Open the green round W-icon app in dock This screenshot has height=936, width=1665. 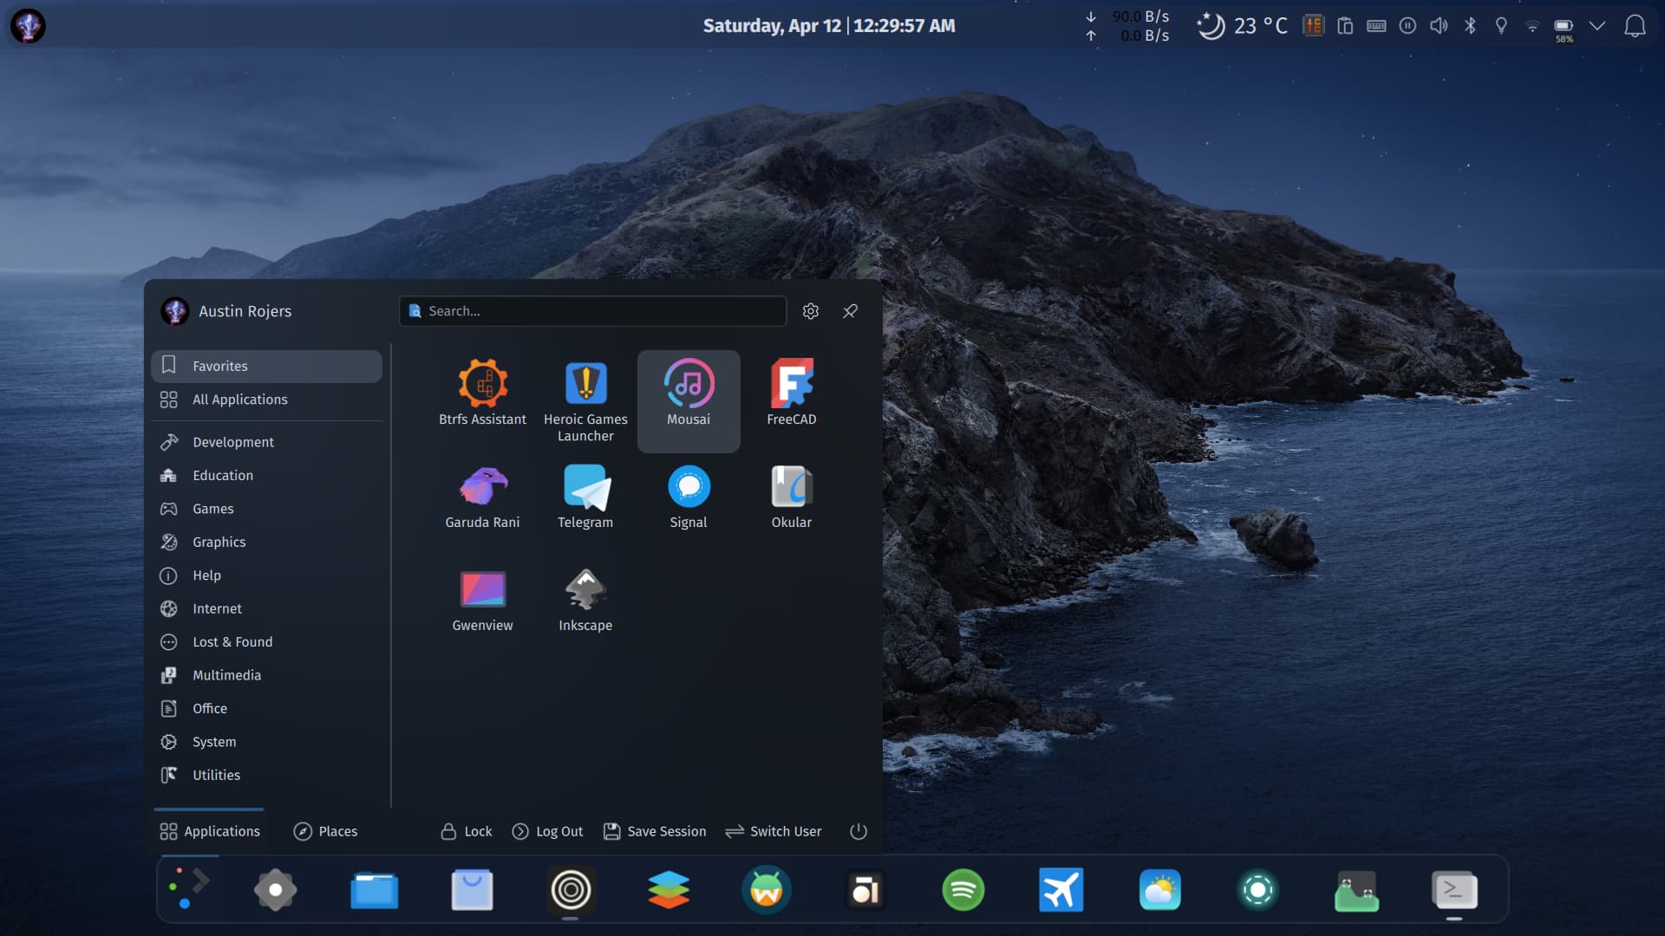click(x=767, y=890)
